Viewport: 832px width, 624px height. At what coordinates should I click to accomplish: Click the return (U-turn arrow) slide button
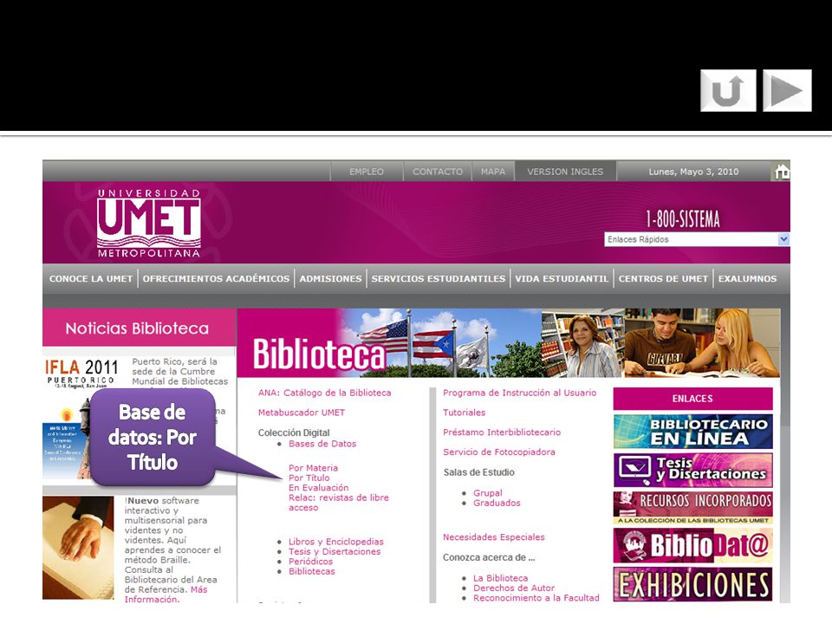click(728, 91)
